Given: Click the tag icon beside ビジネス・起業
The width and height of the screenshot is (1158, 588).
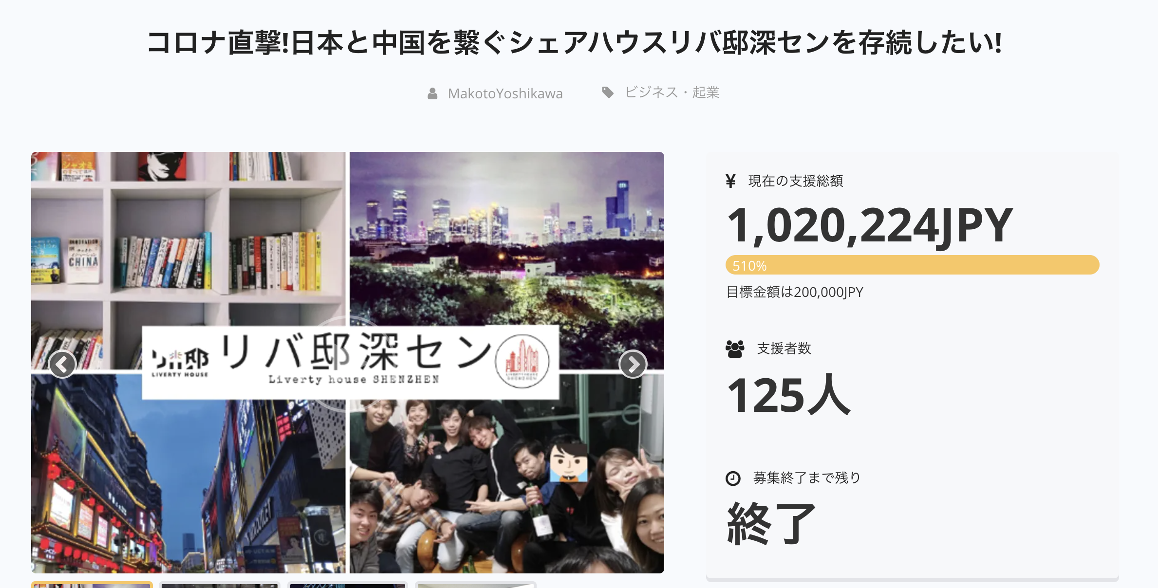Looking at the screenshot, I should 608,92.
